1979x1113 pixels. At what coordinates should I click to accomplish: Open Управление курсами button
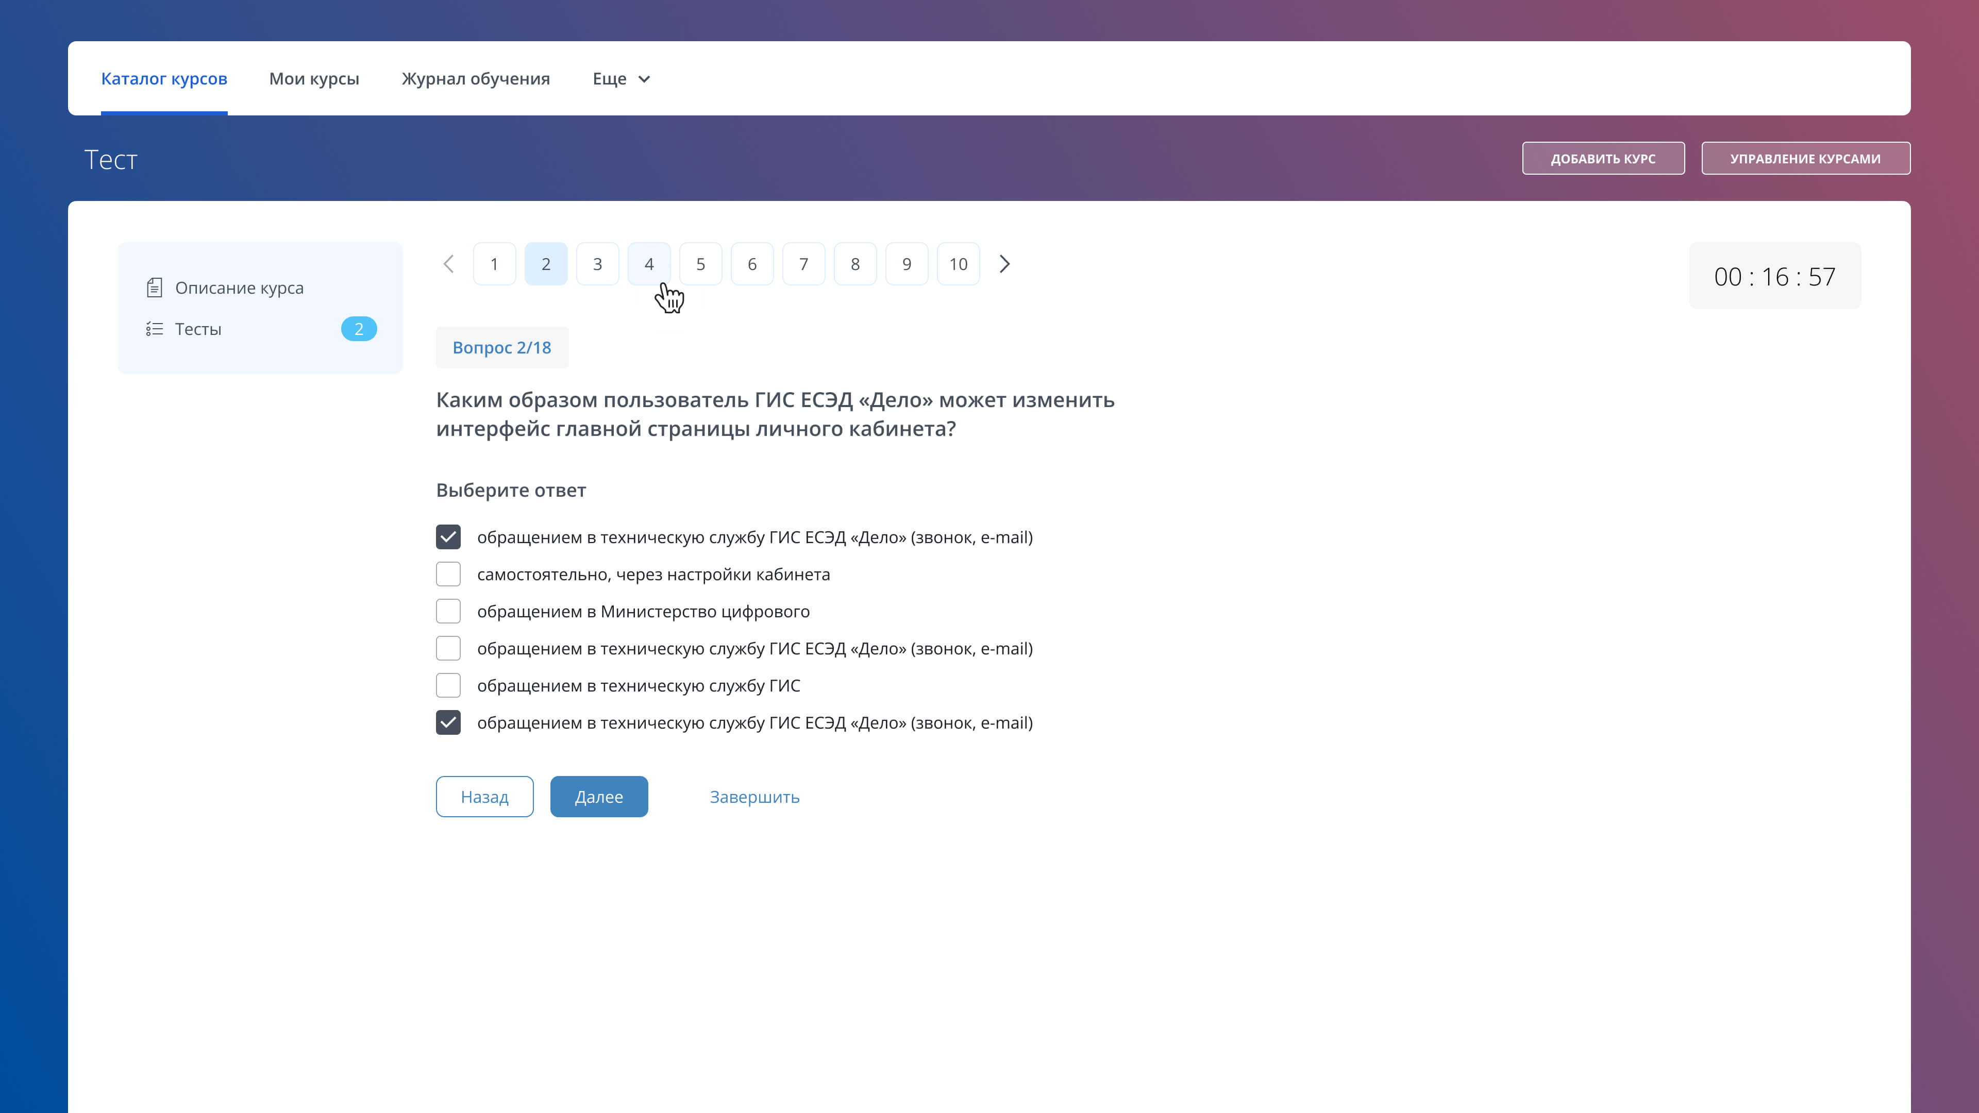point(1805,159)
